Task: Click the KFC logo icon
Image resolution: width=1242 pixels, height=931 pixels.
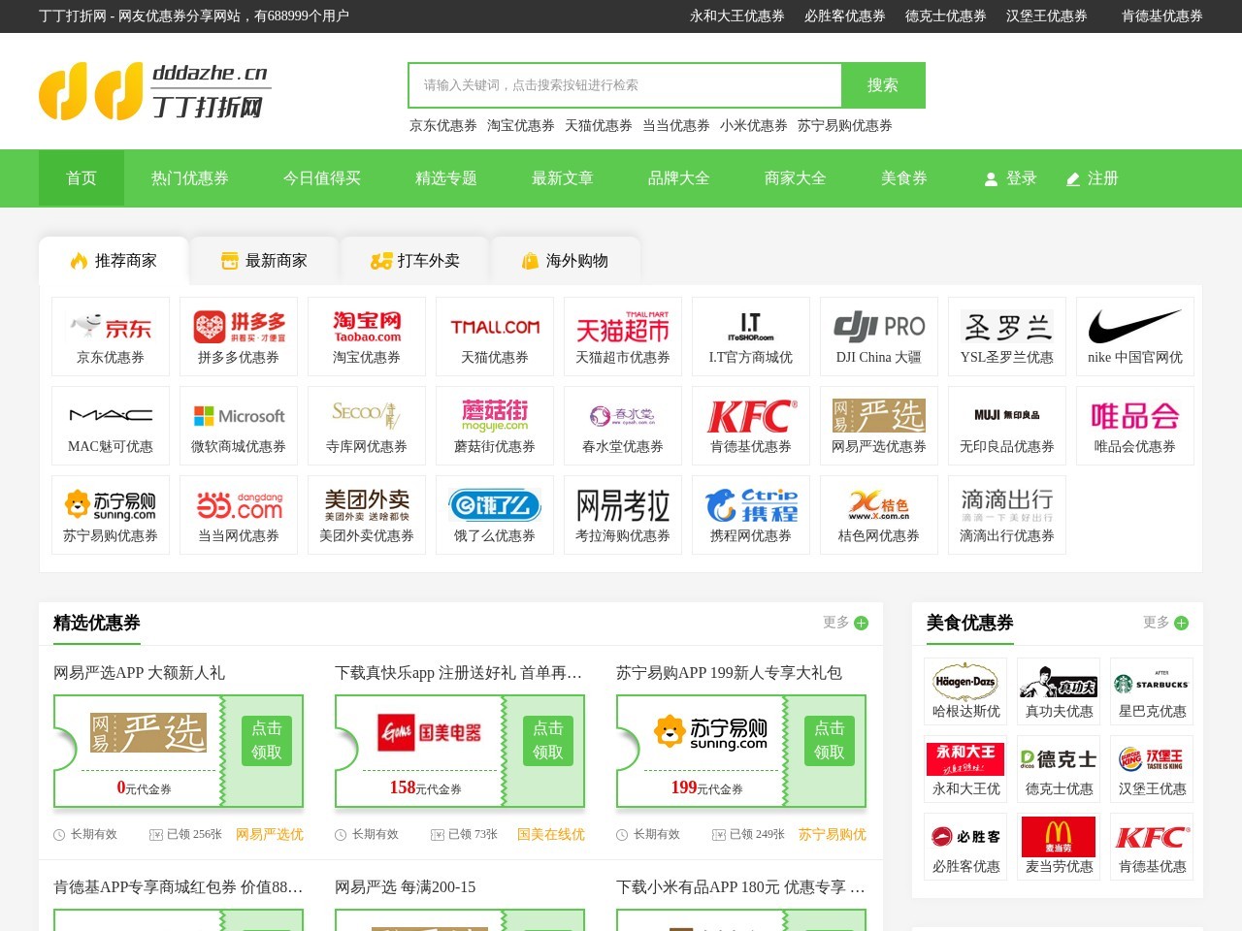Action: pyautogui.click(x=750, y=416)
